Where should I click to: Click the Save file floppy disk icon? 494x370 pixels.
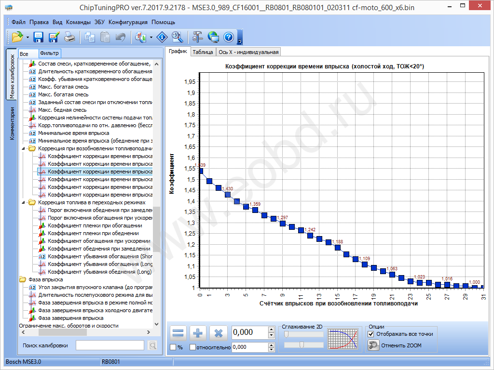pos(39,37)
